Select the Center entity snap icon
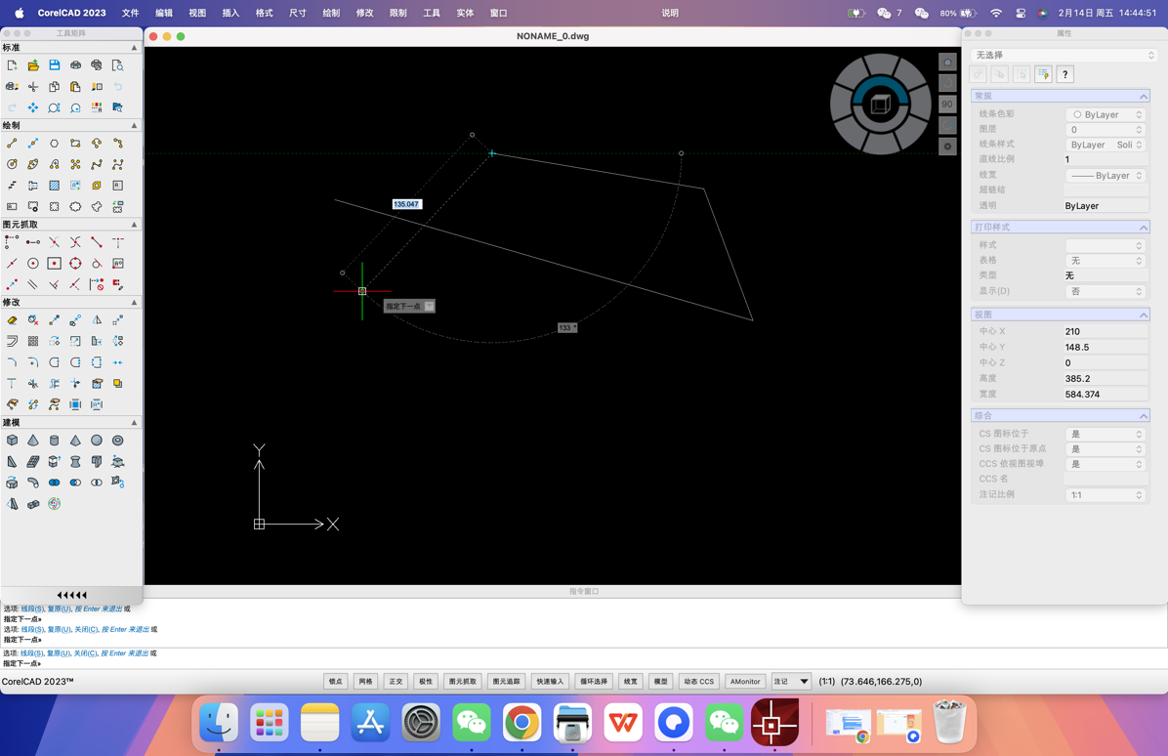The height and width of the screenshot is (756, 1168). [x=32, y=263]
